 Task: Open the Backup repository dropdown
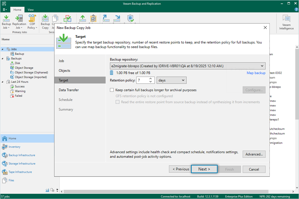pos(188,66)
